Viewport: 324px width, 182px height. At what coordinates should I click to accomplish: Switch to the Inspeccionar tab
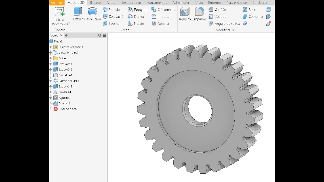tap(132, 3)
